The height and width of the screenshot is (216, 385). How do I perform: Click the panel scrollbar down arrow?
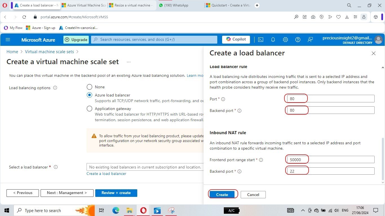tap(382, 182)
